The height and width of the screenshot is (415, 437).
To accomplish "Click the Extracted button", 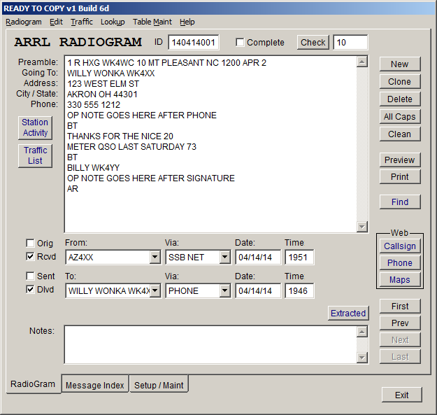I will click(348, 314).
